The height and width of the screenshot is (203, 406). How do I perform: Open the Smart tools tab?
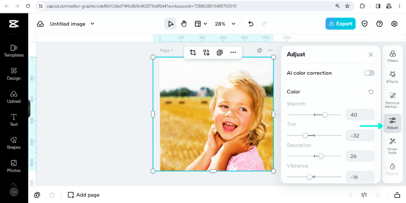tap(393, 146)
